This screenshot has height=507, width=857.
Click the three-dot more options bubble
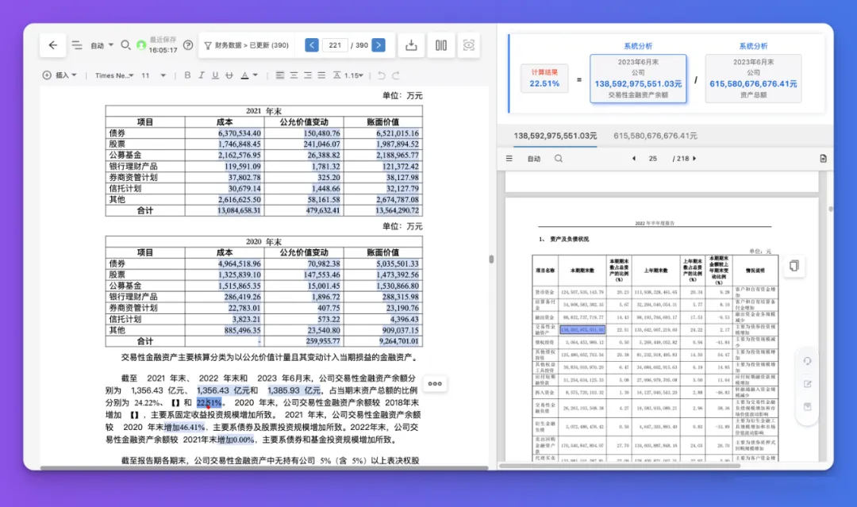(x=435, y=383)
